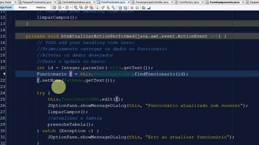Click comment 'Primeiramente carregar os dados no Funcionário'

pyautogui.click(x=102, y=49)
